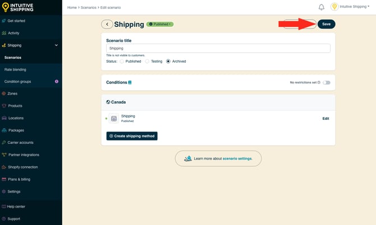
Task: Go back using the arrow button
Action: 107,24
